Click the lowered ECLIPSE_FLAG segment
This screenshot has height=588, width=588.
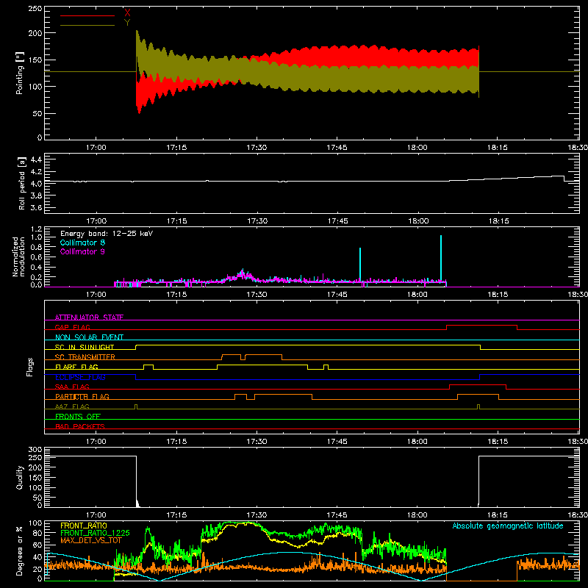pyautogui.click(x=307, y=379)
